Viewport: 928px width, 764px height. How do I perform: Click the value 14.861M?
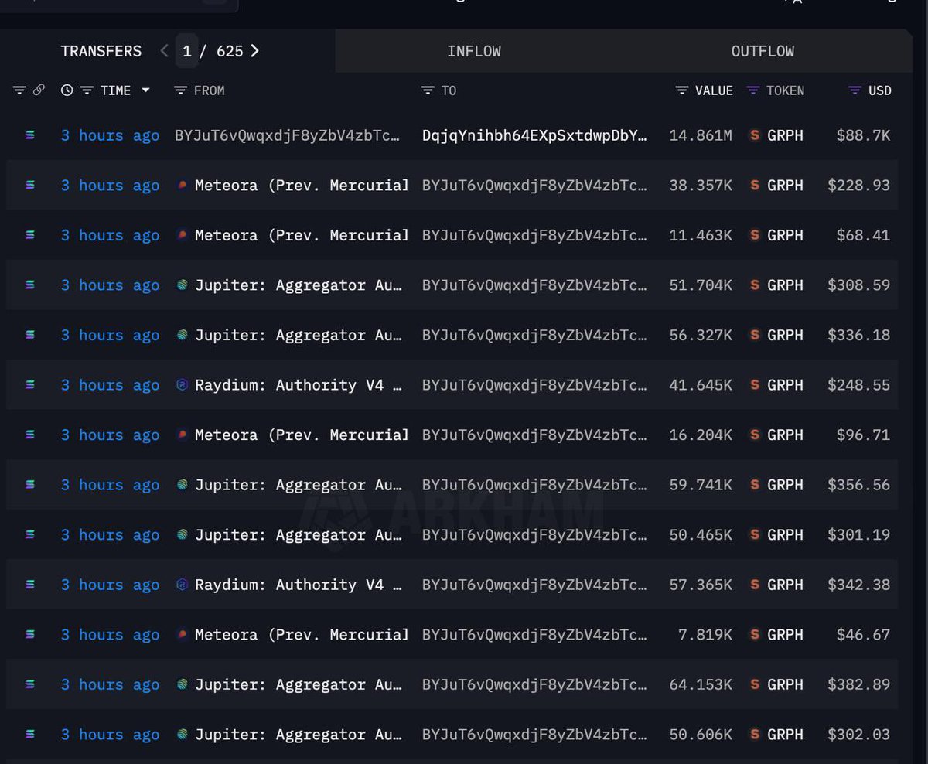[701, 135]
